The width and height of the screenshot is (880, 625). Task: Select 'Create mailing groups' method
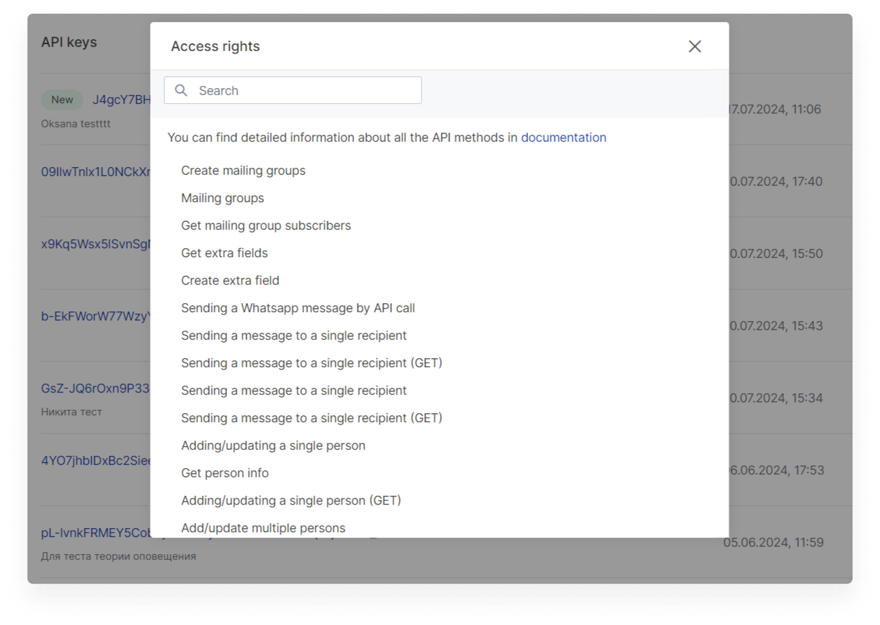(243, 171)
